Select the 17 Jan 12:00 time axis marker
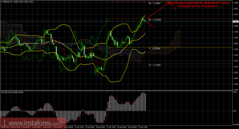The width and height of the screenshot is (239, 129). 111,127
